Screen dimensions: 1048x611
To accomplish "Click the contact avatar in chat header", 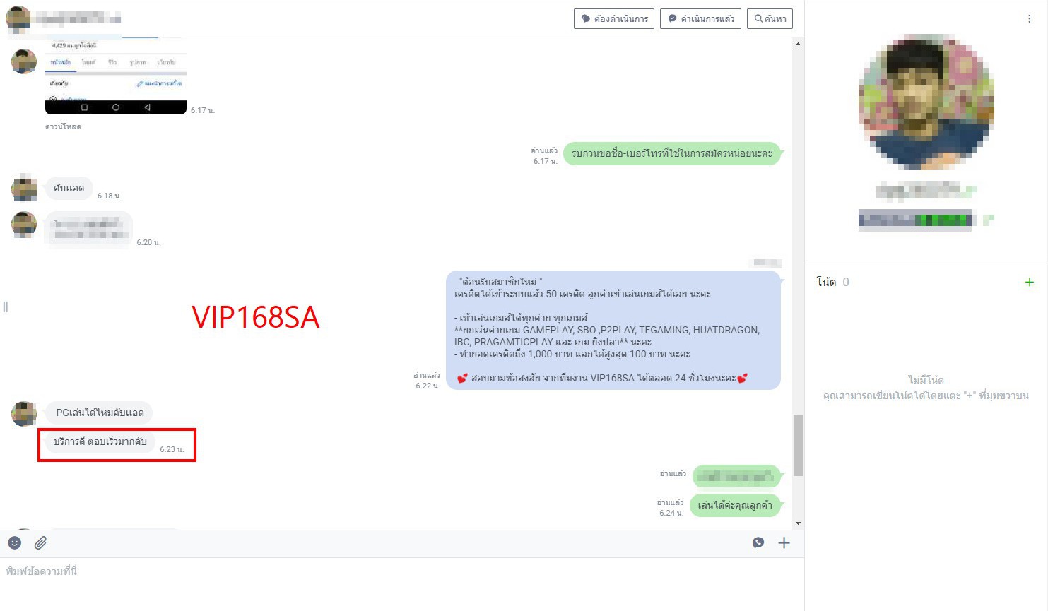I will tap(18, 18).
